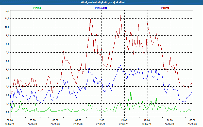
Task: Select the blue "Mittelwerte" legend label
Action: (x=101, y=8)
